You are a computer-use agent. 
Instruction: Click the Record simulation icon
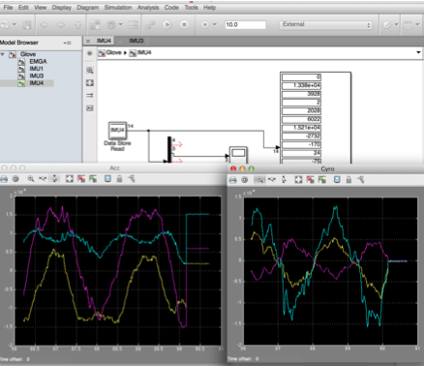pos(204,24)
